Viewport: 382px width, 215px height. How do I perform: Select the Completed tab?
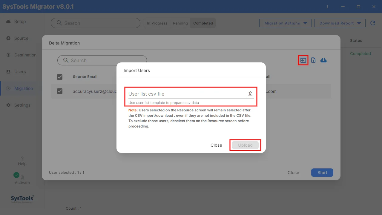tap(203, 23)
